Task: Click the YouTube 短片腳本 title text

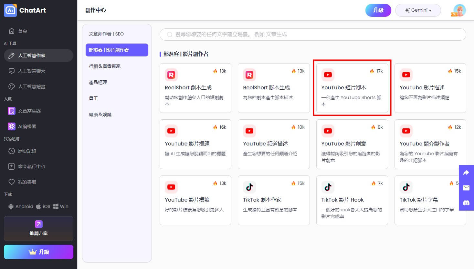Action: point(344,88)
